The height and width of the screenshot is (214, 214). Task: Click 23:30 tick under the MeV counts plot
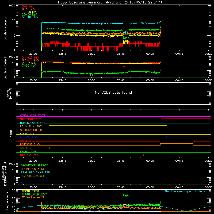click(91, 81)
